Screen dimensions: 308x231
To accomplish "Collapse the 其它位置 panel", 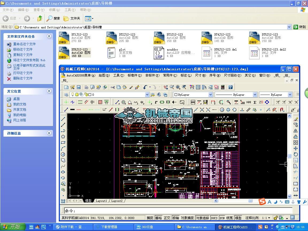I will (49, 91).
